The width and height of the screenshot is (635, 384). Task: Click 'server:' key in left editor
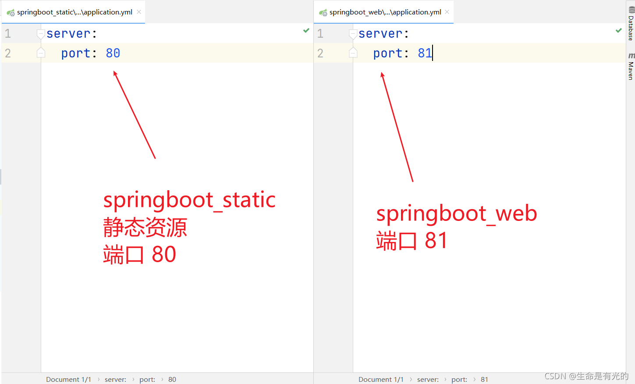coord(72,34)
